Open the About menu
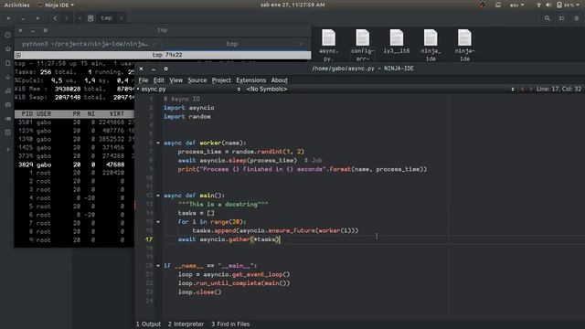The width and height of the screenshot is (585, 329). (x=279, y=80)
